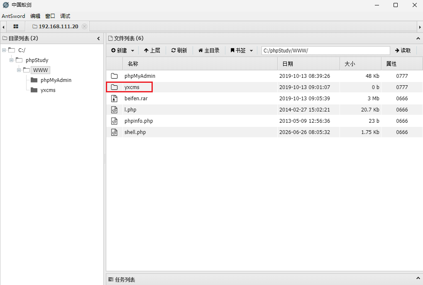Sort by the 大小 column header

point(360,64)
